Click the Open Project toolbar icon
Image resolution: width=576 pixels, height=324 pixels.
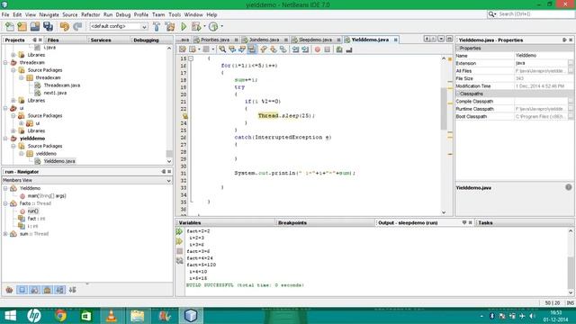(35, 26)
